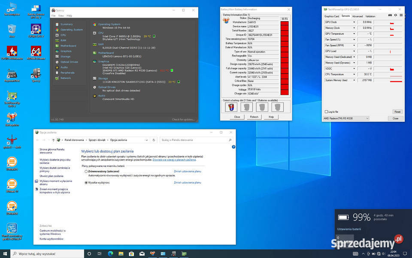Open the Ten komputer desktop icon
Image resolution: width=412 pixels, height=258 pixels.
pos(12,9)
